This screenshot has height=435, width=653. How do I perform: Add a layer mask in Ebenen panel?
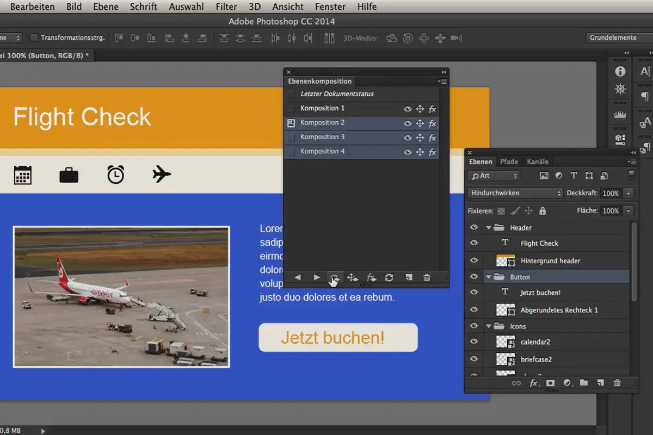click(x=550, y=383)
